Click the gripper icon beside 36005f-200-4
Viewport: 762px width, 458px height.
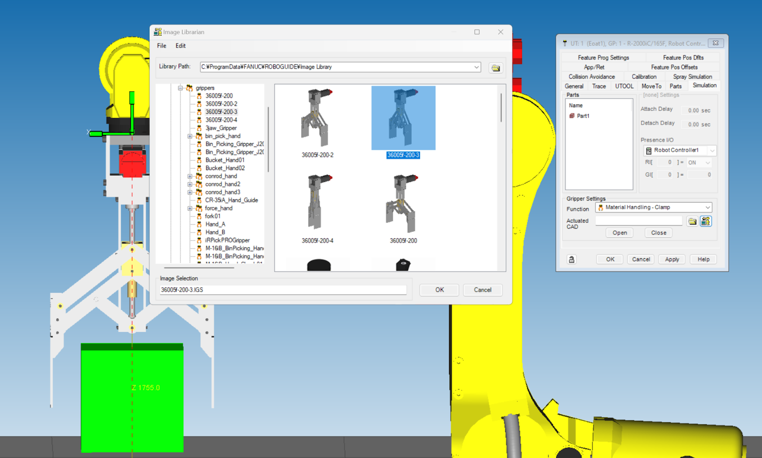point(199,120)
